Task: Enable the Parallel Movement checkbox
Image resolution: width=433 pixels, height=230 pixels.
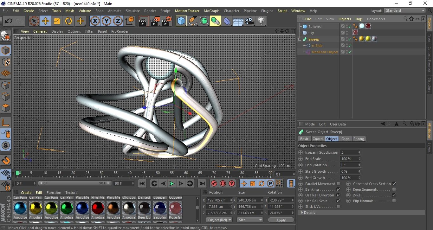Action: click(338, 184)
